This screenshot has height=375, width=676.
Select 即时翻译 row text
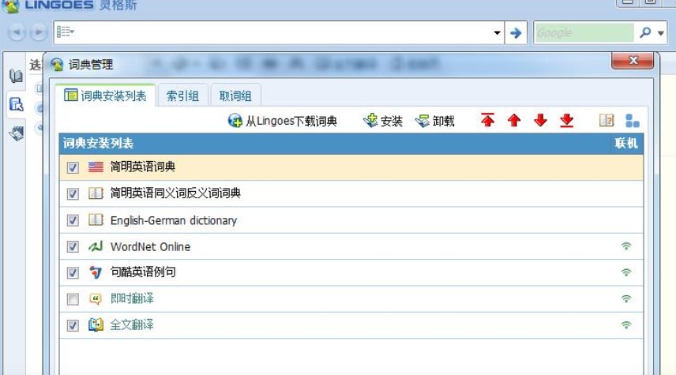(x=132, y=298)
